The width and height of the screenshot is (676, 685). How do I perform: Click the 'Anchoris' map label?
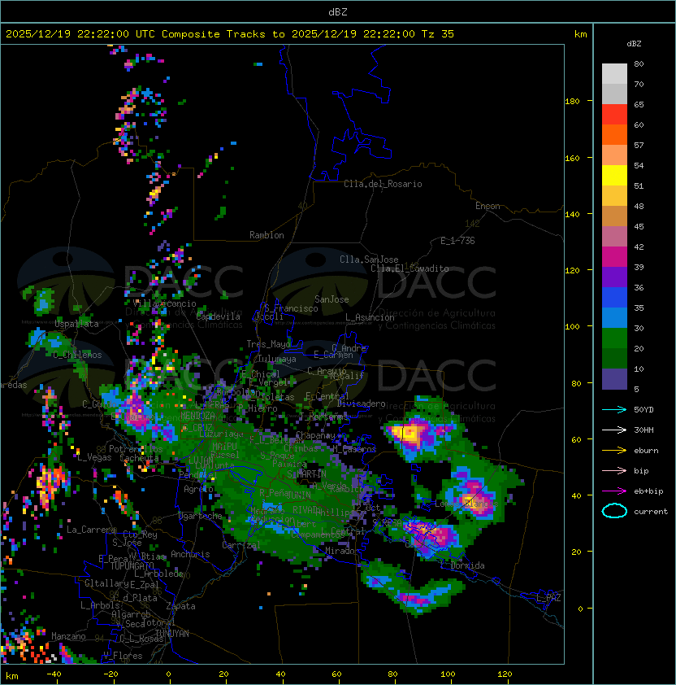click(x=190, y=554)
